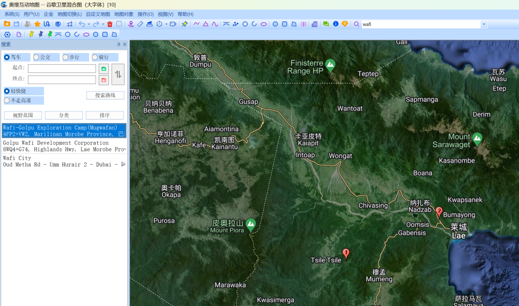The width and height of the screenshot is (519, 306).
Task: Click the 排序 sort button
Action: point(104,115)
